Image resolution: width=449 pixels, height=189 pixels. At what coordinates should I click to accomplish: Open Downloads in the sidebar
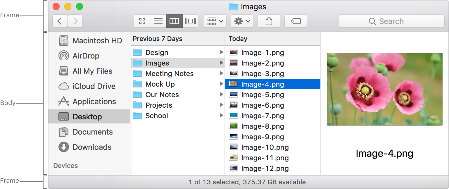click(92, 147)
